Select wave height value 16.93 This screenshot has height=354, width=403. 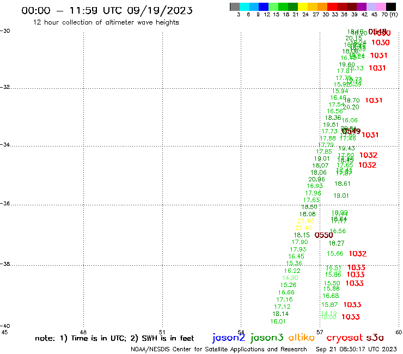pos(315,186)
